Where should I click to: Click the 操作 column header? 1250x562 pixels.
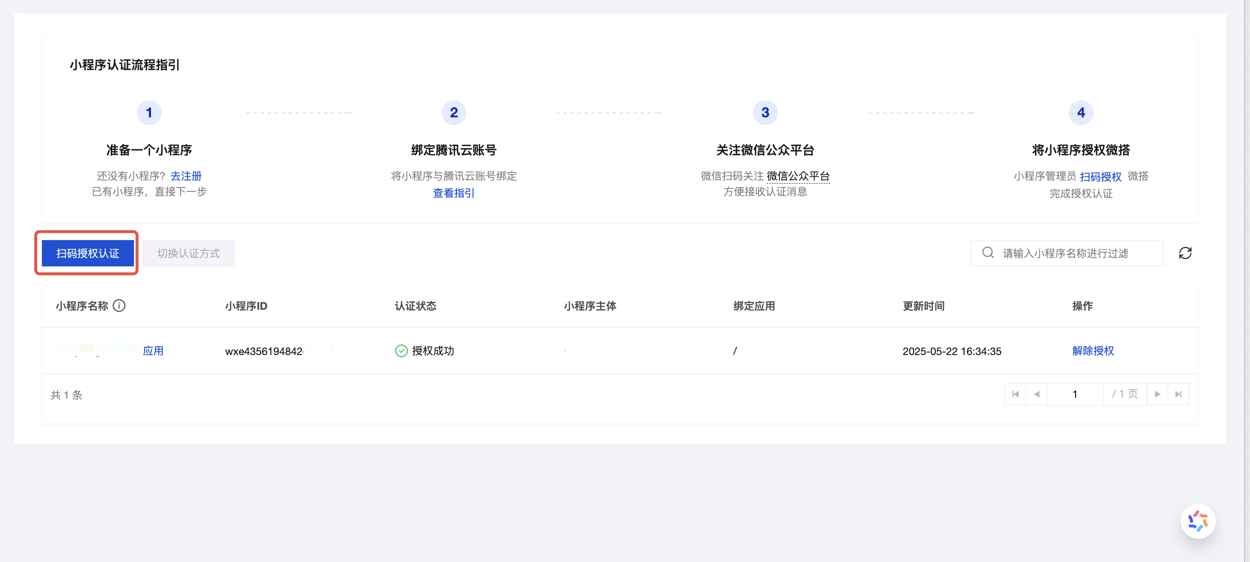pyautogui.click(x=1082, y=306)
